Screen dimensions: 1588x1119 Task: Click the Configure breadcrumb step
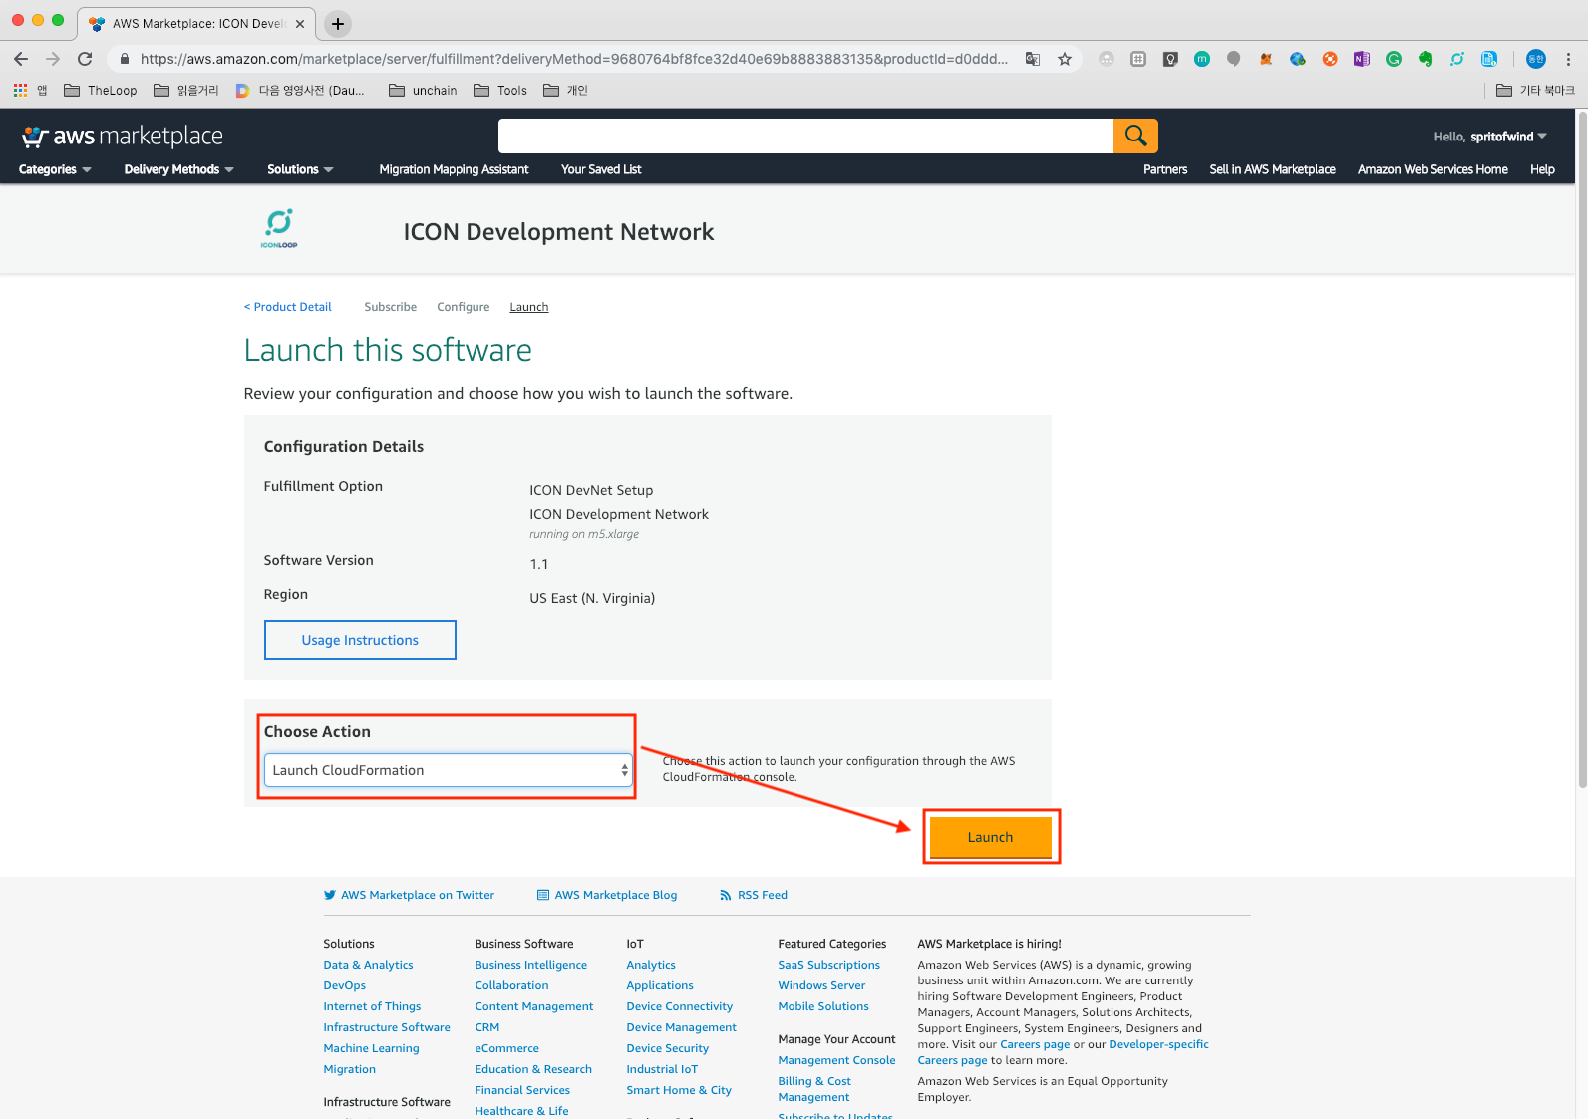coord(464,307)
